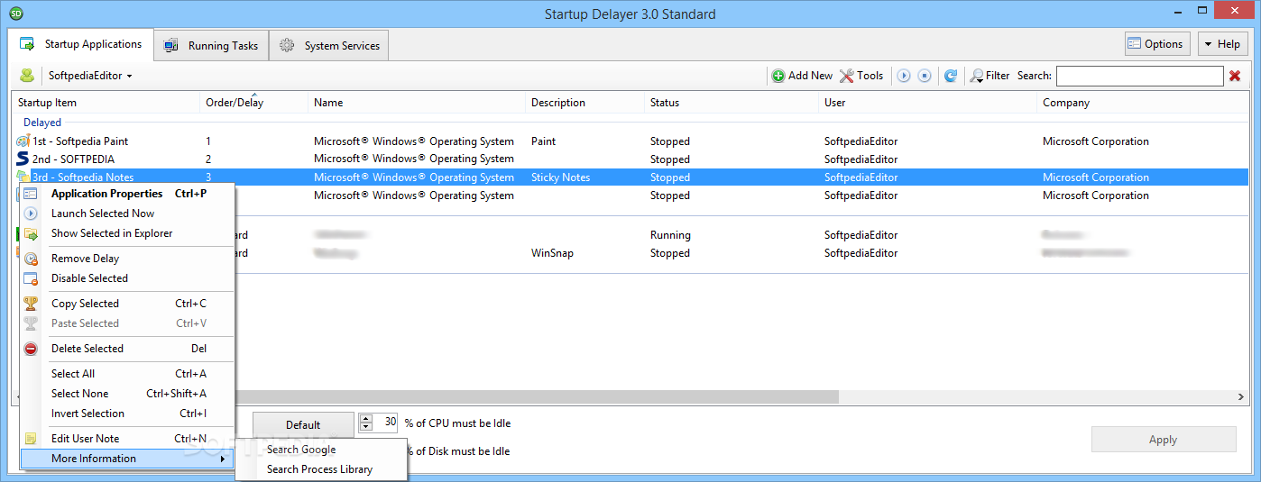Screen dimensions: 1261x482
Task: Click the Stop square toolbar icon
Action: click(925, 76)
